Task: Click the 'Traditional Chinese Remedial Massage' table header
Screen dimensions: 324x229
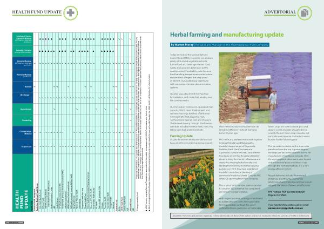Action: click(x=23, y=39)
